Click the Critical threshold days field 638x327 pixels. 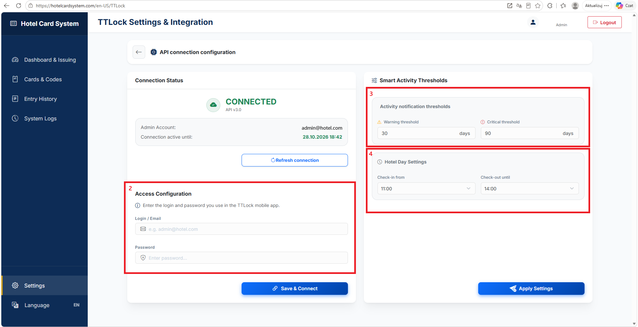529,133
